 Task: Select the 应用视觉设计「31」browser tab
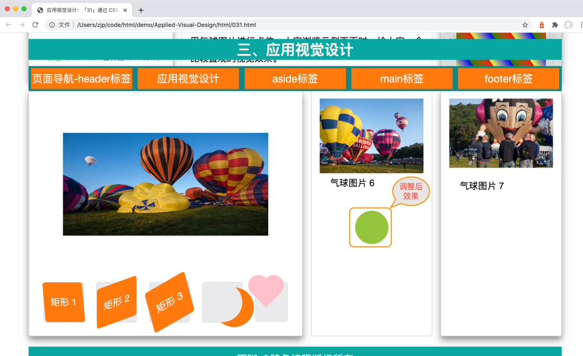[x=83, y=10]
